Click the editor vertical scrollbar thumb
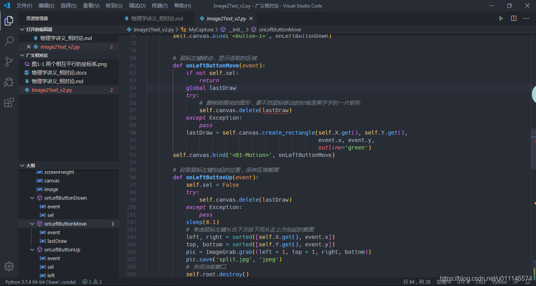 point(533,149)
